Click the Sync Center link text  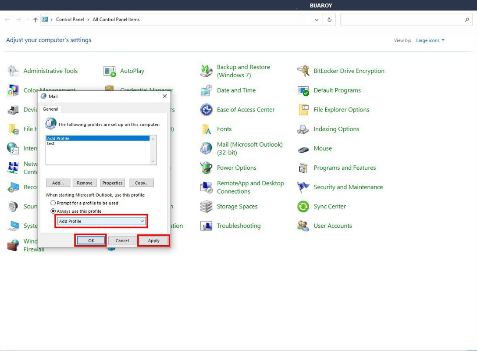click(330, 206)
